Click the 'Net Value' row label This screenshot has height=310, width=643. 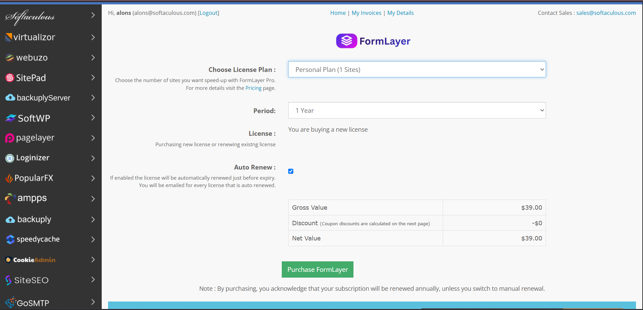coord(306,238)
